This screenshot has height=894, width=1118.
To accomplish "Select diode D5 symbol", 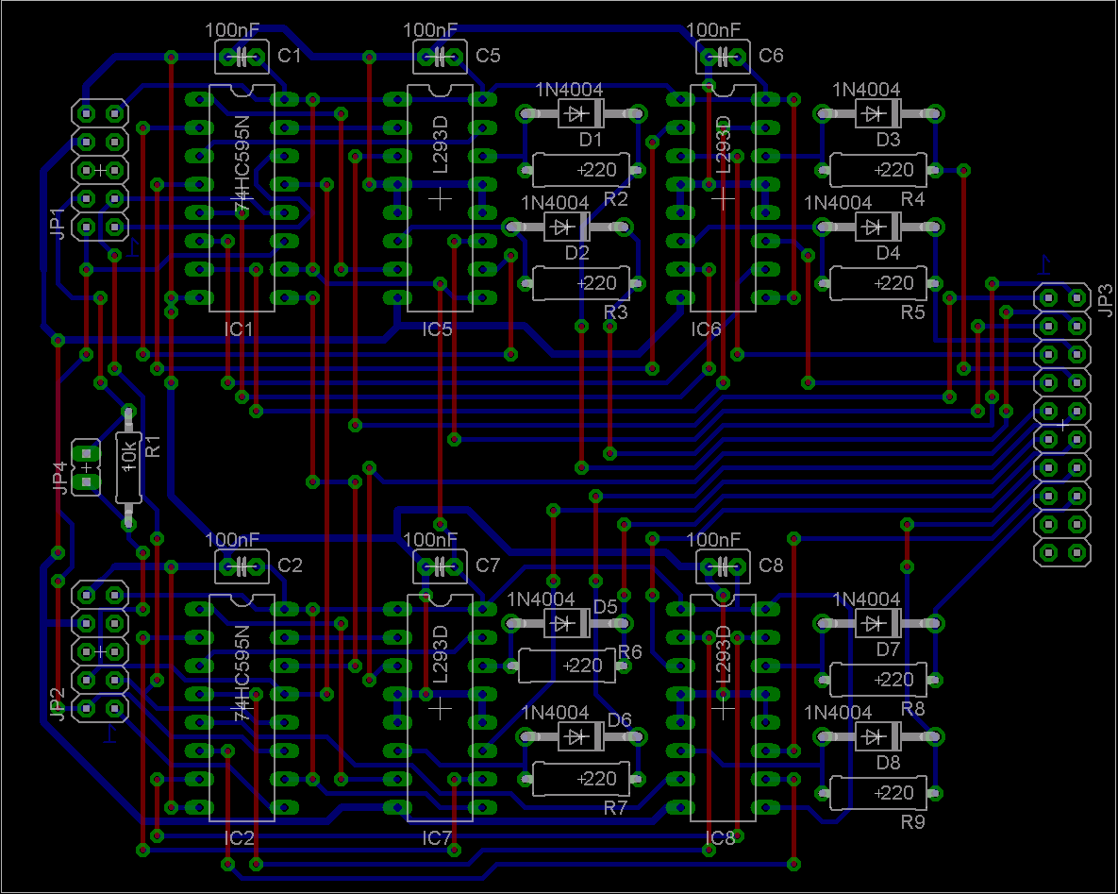I will [567, 624].
